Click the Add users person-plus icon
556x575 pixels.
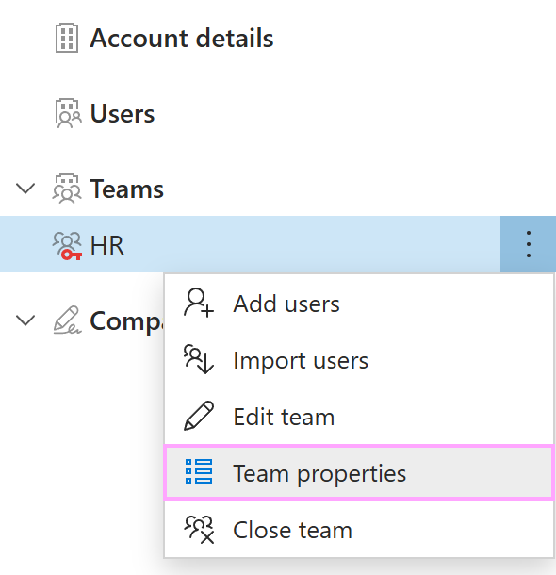(x=198, y=303)
